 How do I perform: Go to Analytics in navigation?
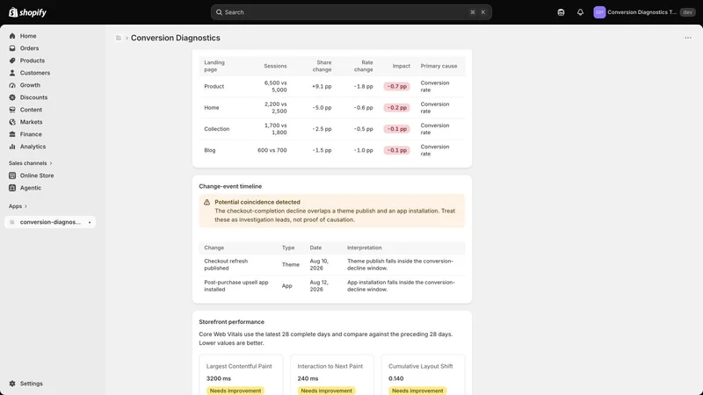tap(33, 147)
